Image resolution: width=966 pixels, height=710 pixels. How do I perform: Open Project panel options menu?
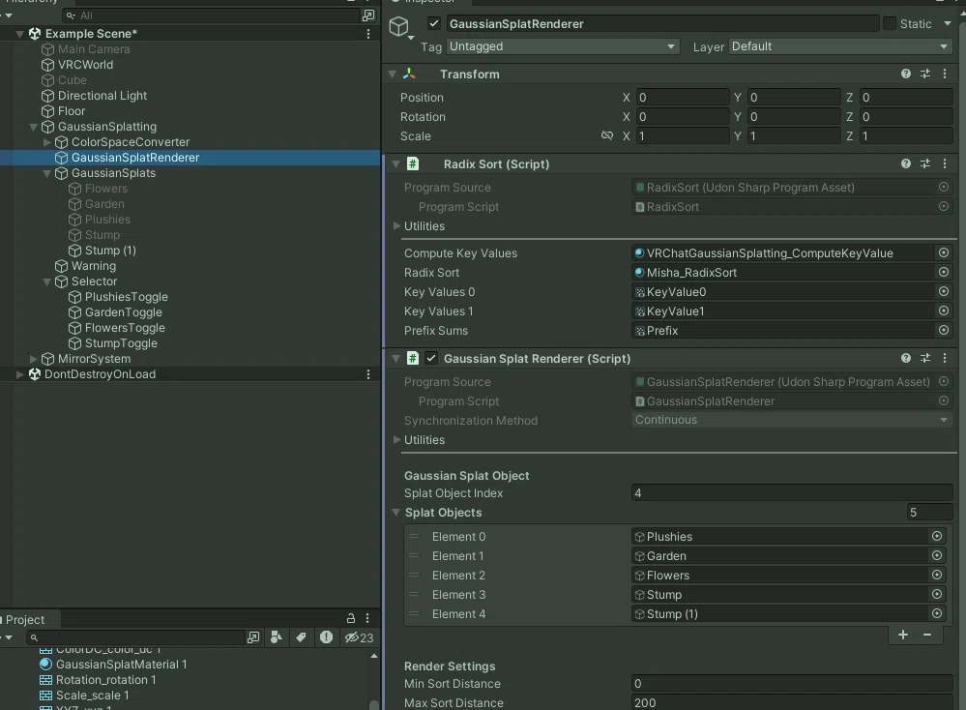(x=367, y=618)
